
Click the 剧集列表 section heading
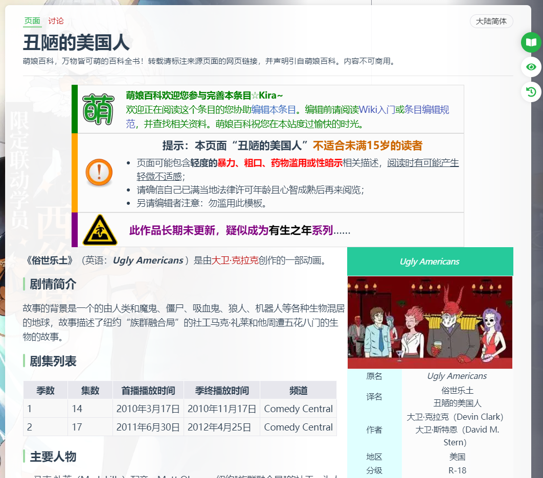coord(53,361)
